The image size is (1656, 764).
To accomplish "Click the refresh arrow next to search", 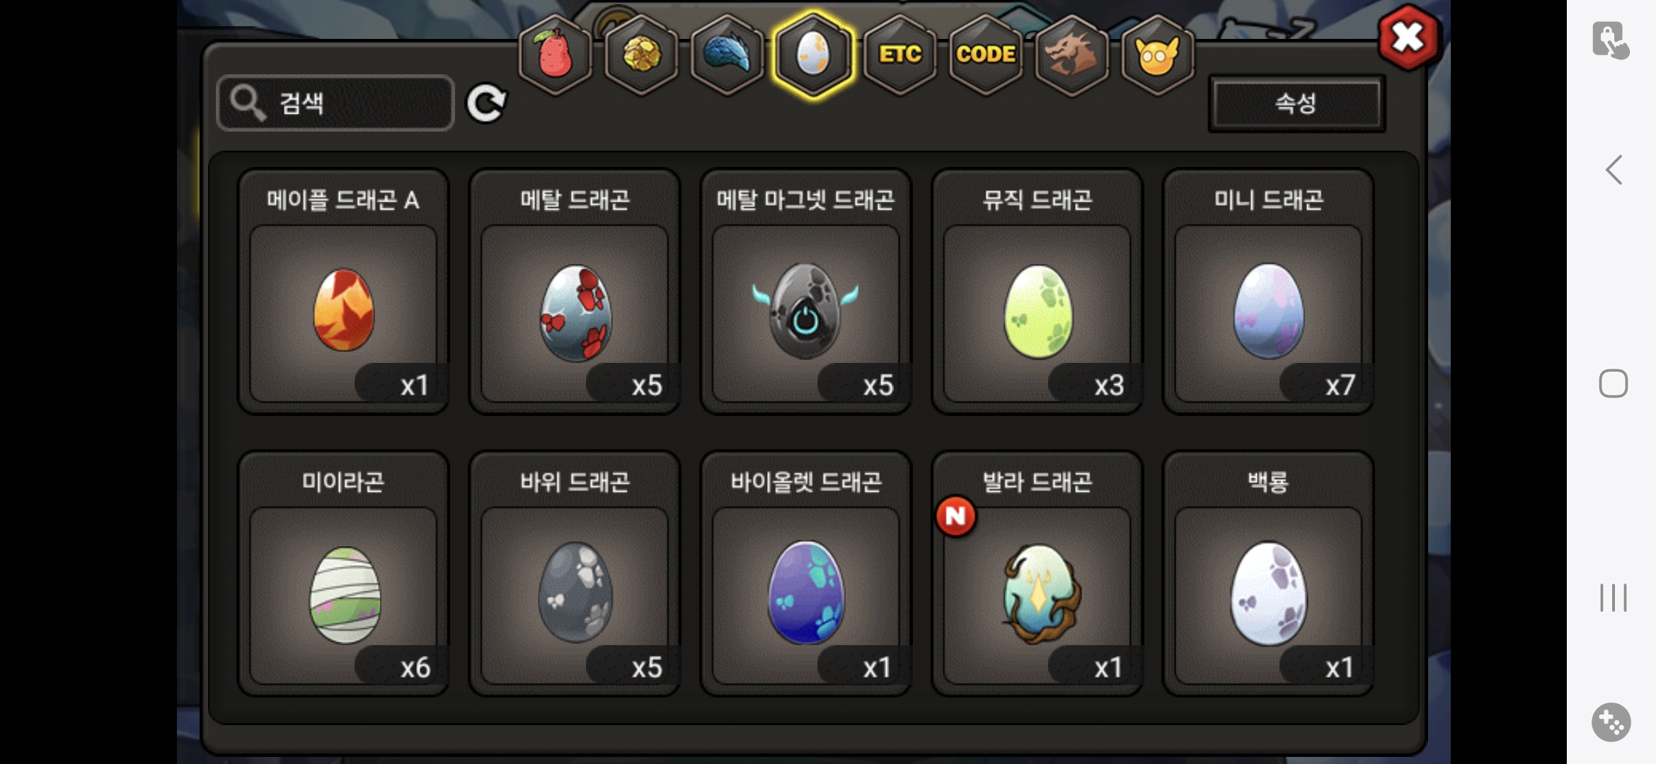I will (x=486, y=104).
